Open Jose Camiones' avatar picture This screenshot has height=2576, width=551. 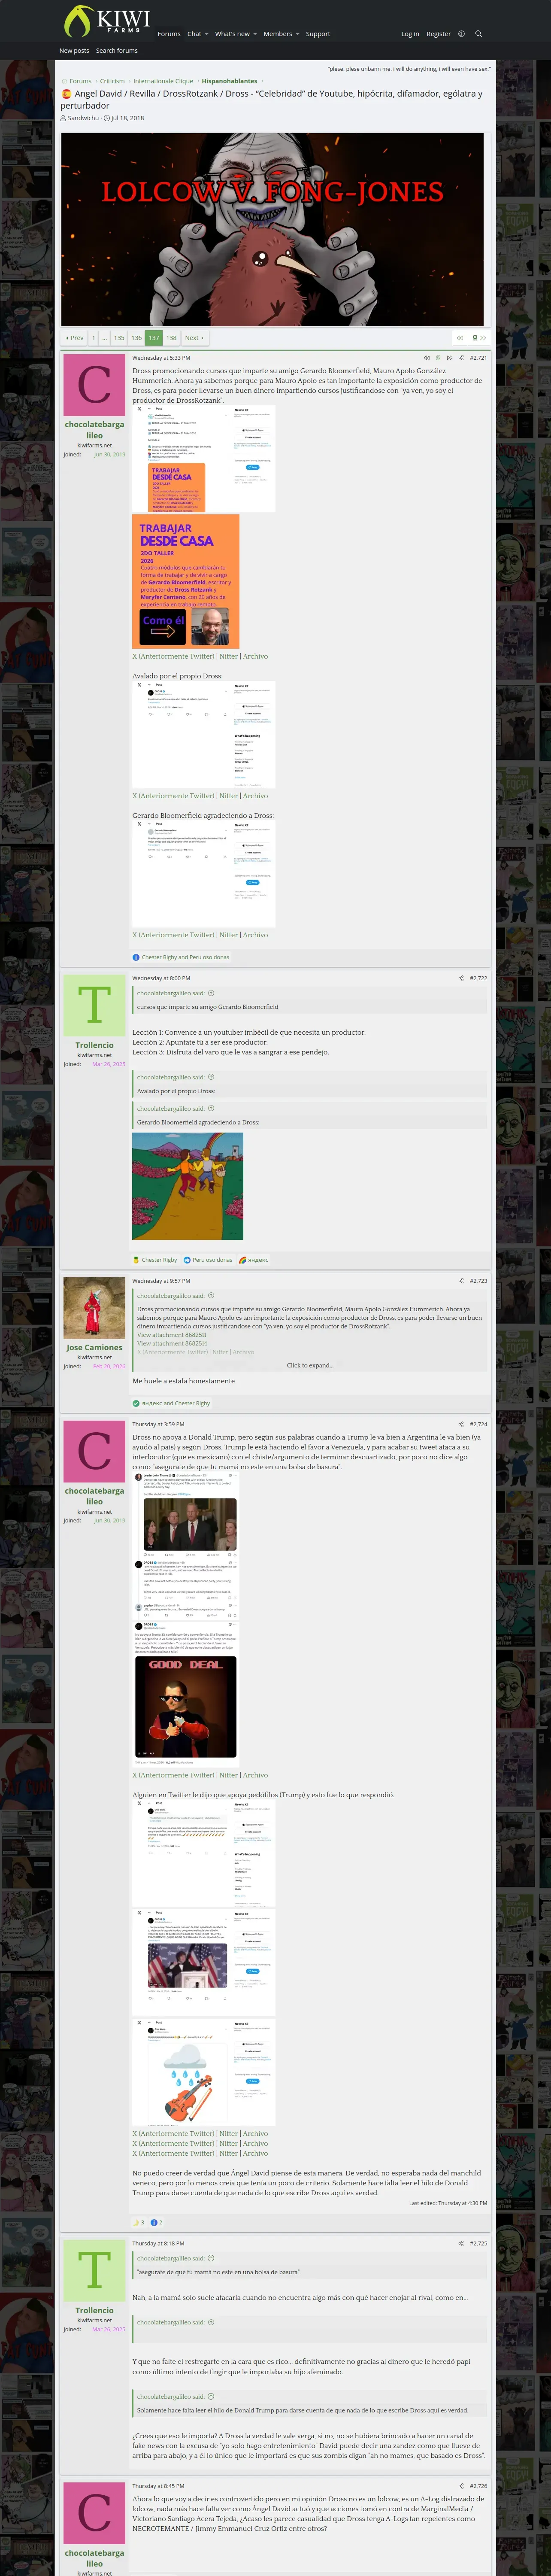point(94,1308)
